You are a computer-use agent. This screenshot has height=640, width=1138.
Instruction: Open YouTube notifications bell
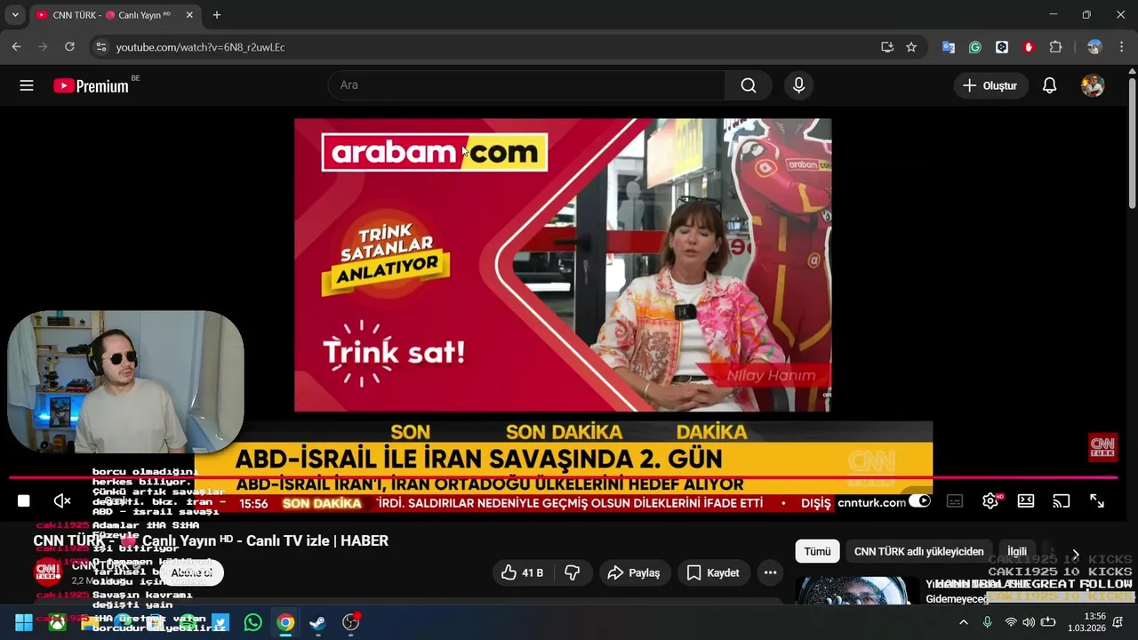coord(1050,85)
